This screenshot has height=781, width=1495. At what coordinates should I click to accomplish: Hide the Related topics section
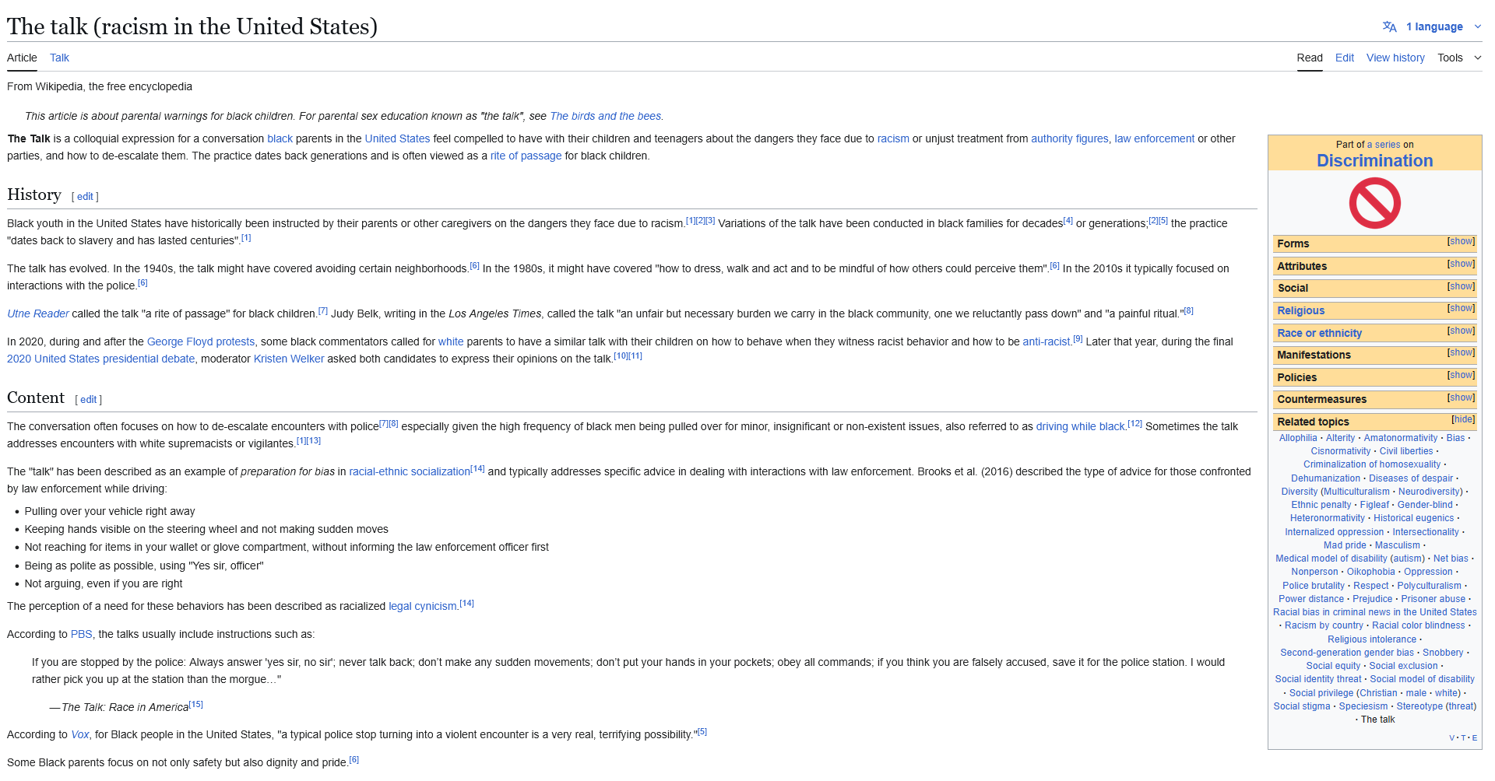[1462, 420]
